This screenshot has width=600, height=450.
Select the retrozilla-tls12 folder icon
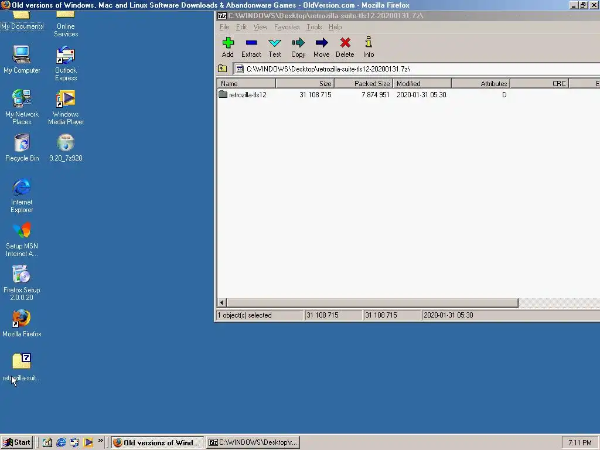[223, 94]
